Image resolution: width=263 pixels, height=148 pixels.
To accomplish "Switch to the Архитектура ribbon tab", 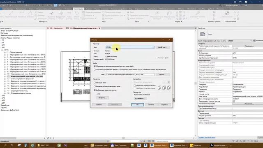I will tap(8, 9).
